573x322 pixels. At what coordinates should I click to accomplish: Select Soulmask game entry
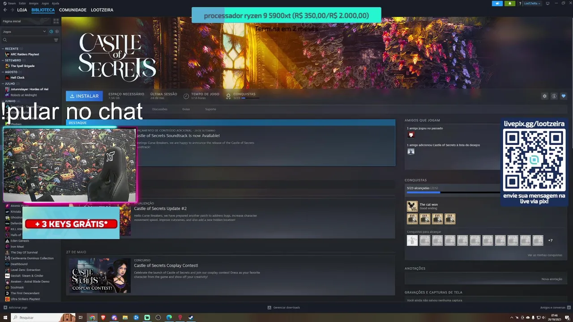pyautogui.click(x=17, y=287)
